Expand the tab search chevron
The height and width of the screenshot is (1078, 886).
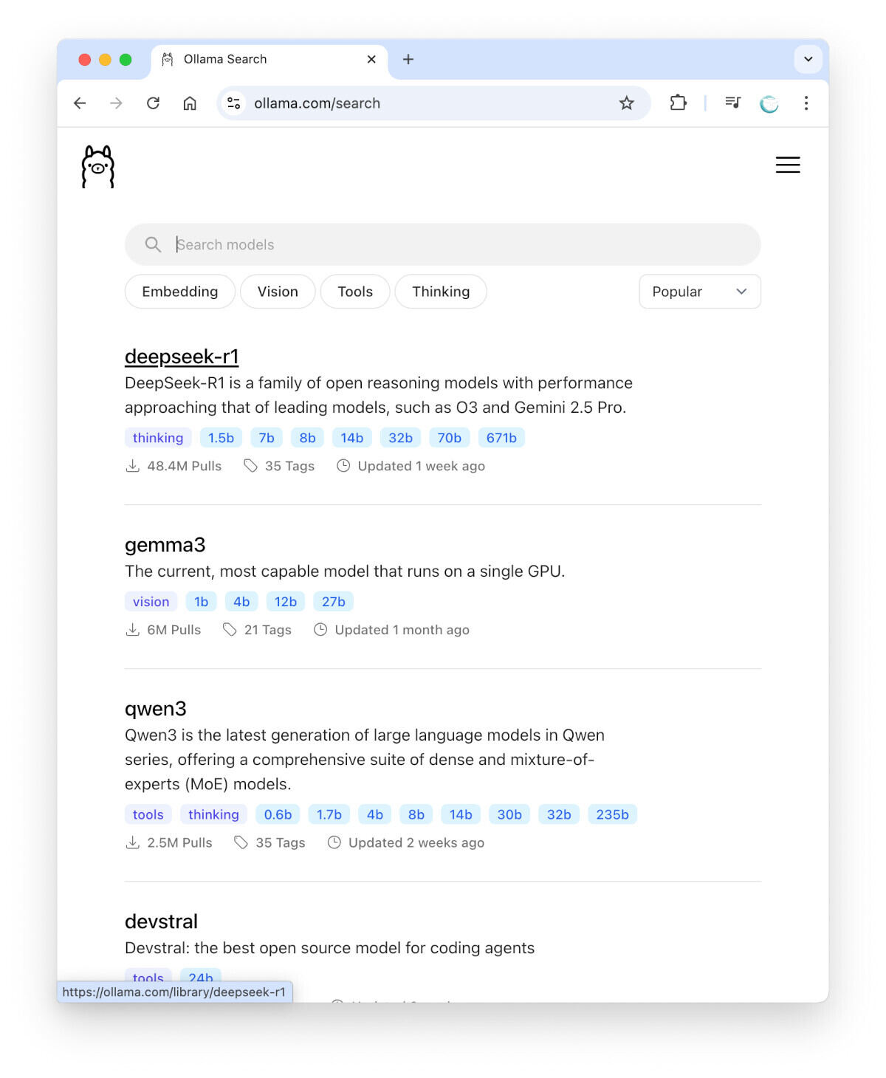(808, 59)
